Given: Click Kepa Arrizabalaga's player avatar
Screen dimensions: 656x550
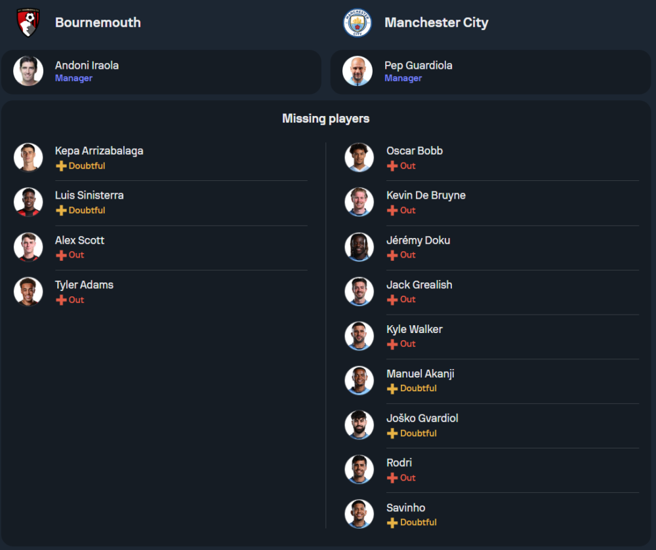Looking at the screenshot, I should (x=28, y=157).
